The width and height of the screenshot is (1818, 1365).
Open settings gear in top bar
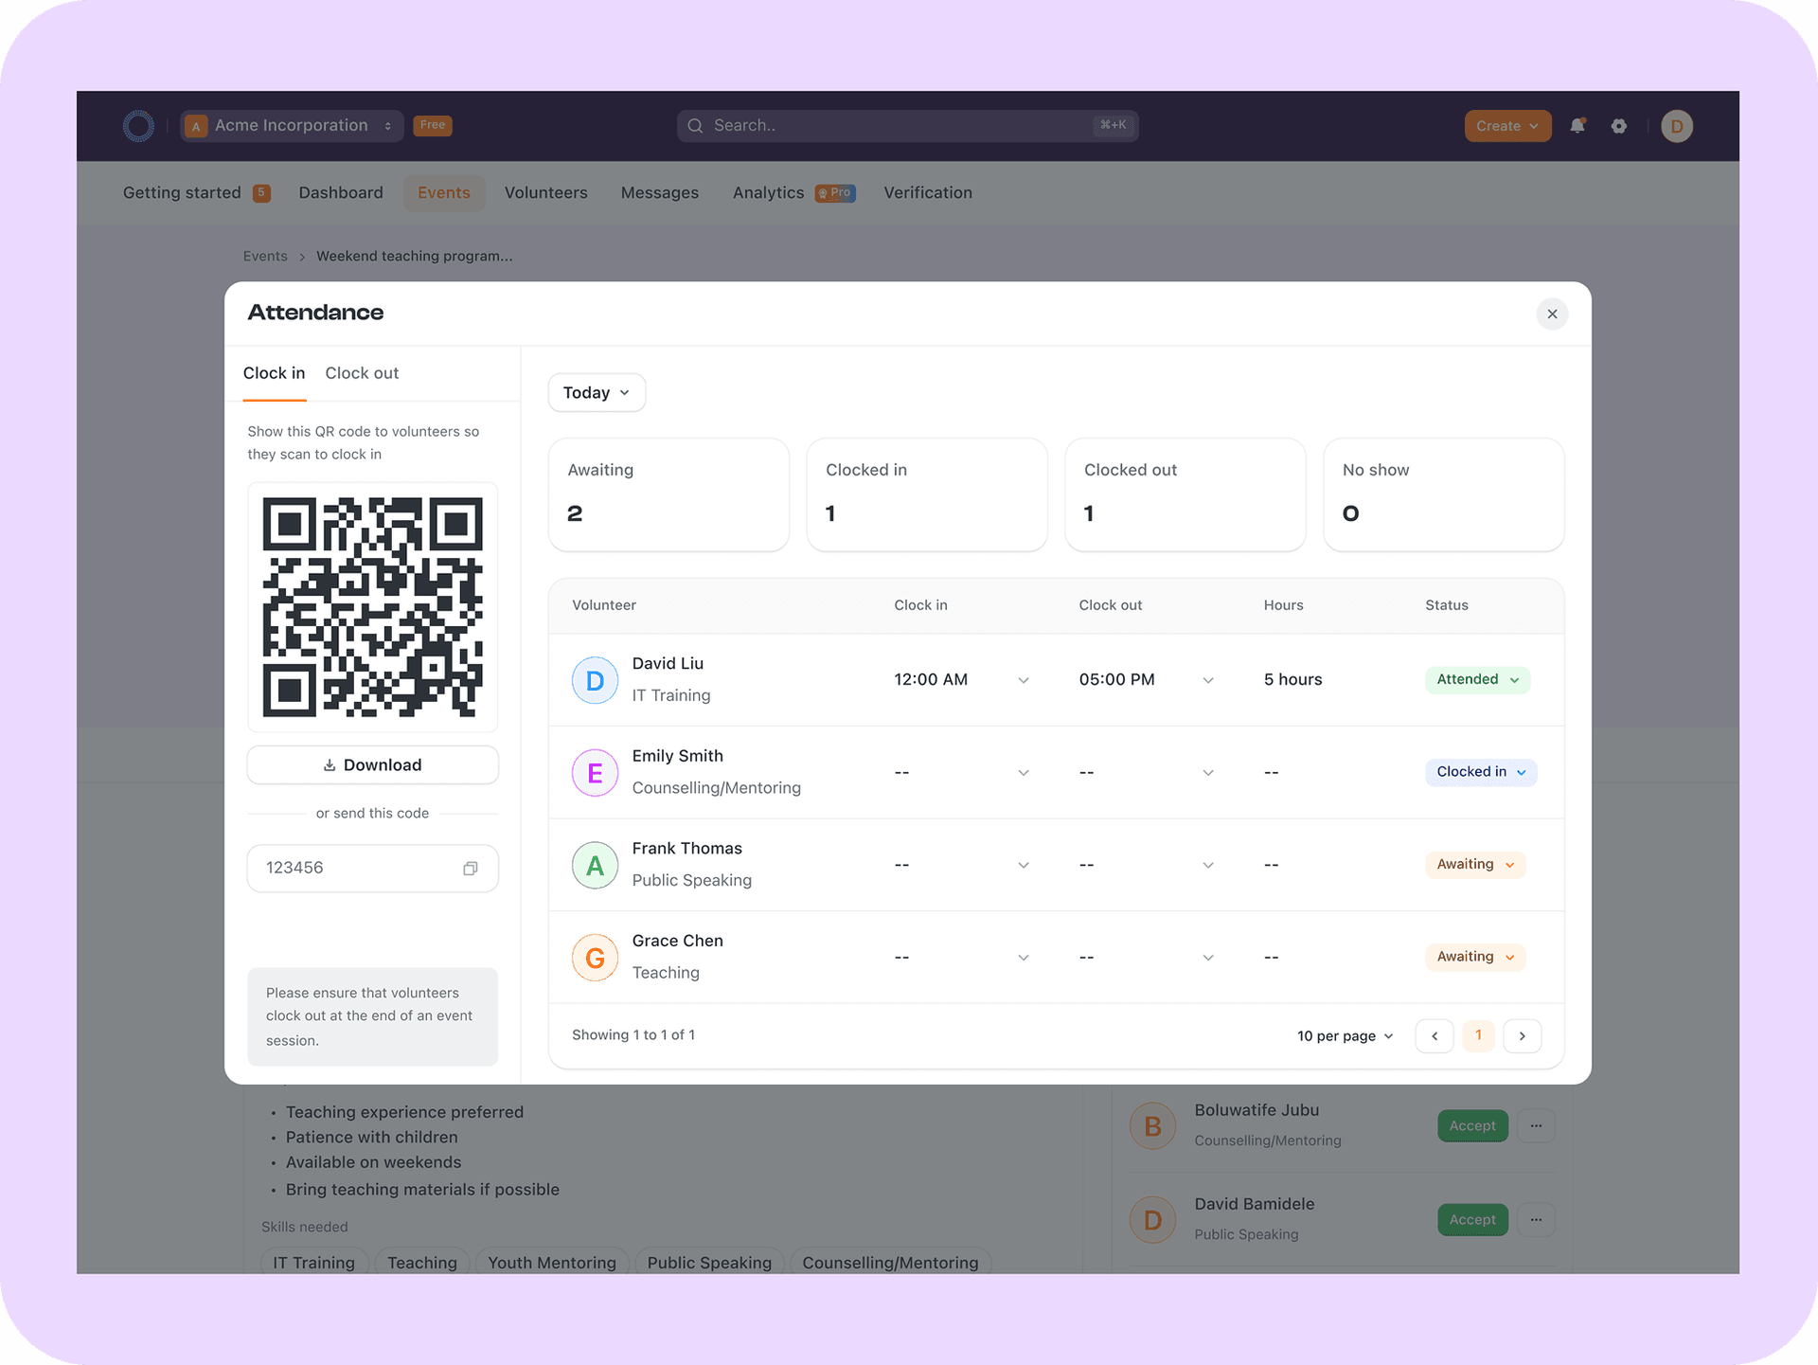pos(1619,126)
